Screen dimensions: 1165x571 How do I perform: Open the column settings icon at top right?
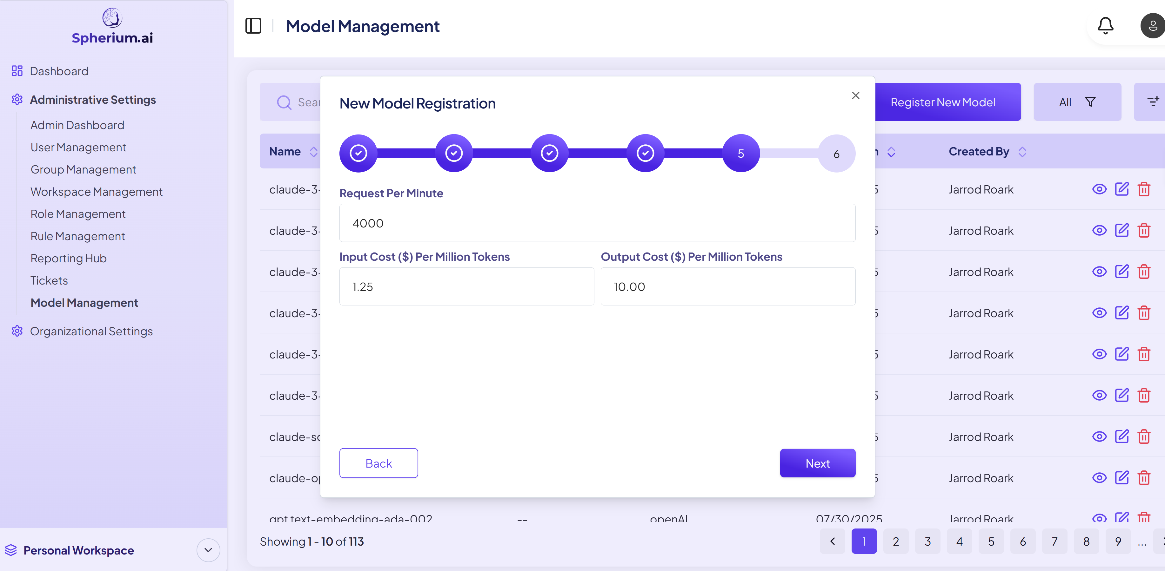pyautogui.click(x=1152, y=102)
